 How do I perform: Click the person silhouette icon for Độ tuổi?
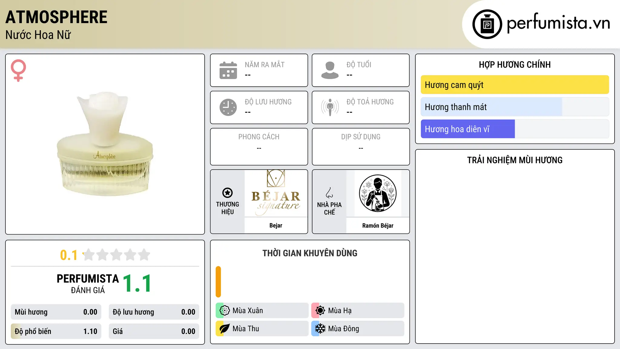click(330, 70)
